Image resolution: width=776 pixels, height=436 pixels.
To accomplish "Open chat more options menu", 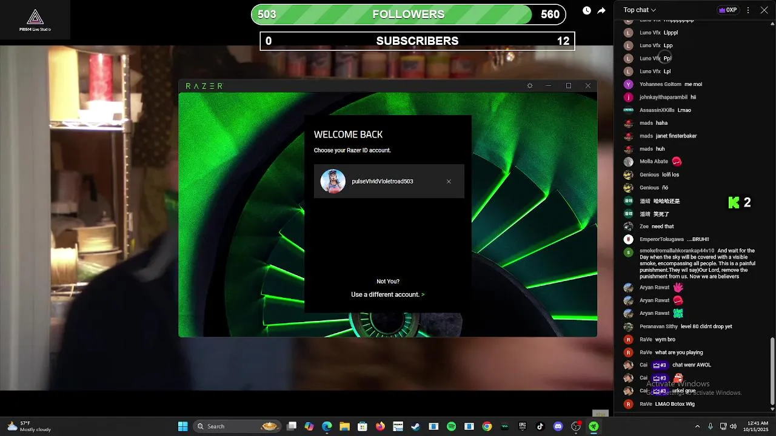I will pos(748,10).
